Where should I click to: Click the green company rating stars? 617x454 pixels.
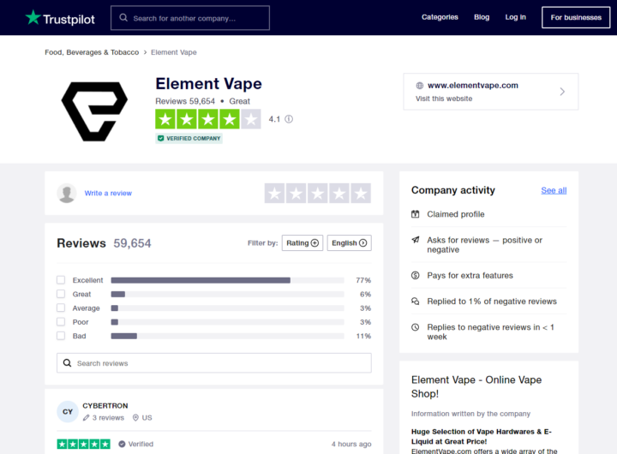click(x=208, y=119)
